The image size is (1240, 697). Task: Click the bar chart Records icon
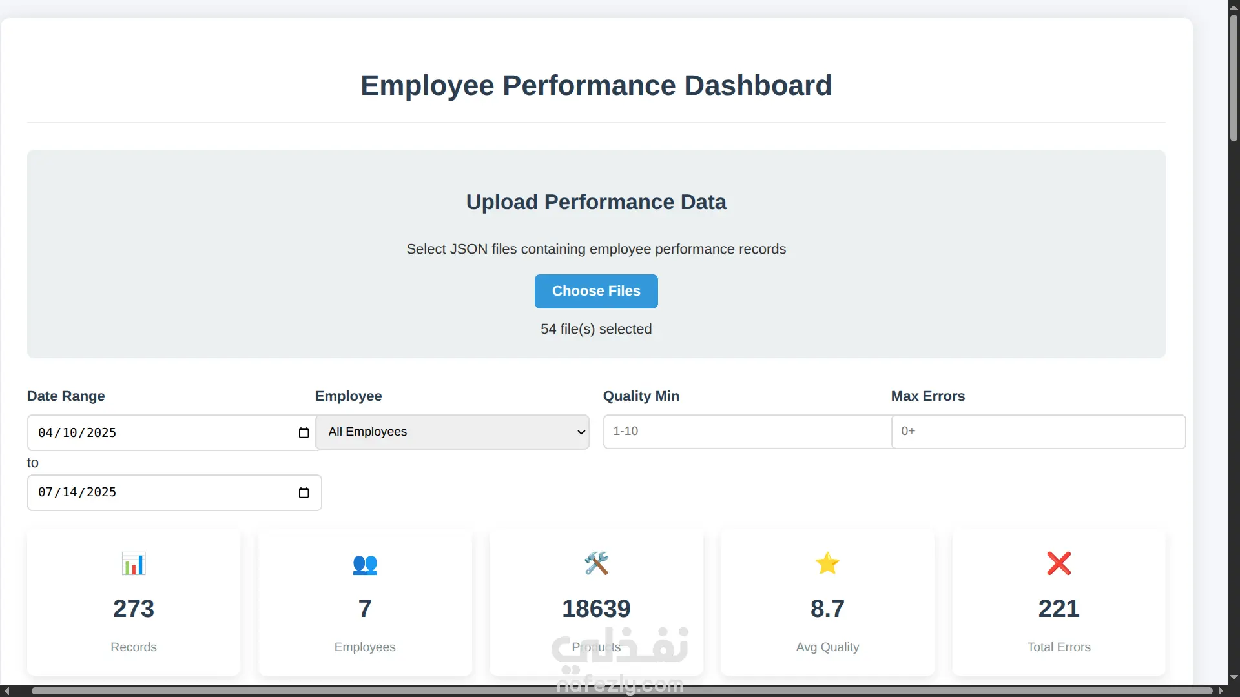(x=134, y=563)
